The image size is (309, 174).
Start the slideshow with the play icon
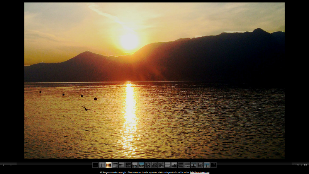[x=3, y=165]
